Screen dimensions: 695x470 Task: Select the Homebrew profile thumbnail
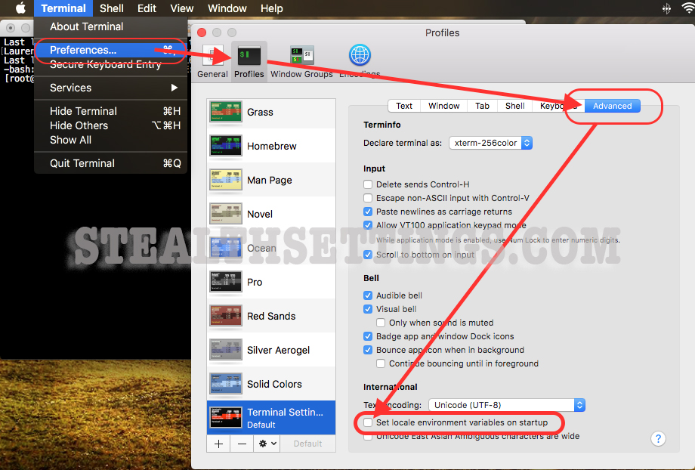pos(224,146)
